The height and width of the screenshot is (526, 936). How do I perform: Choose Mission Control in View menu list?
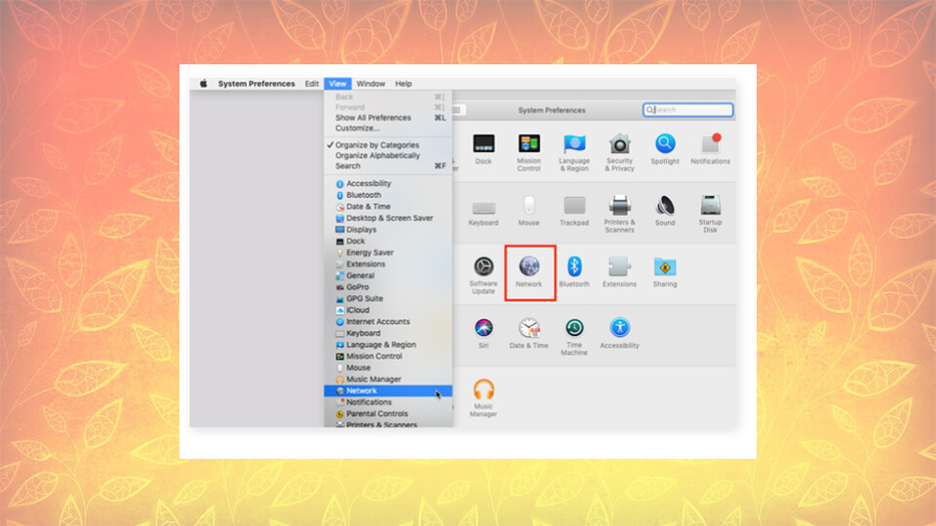click(388, 357)
